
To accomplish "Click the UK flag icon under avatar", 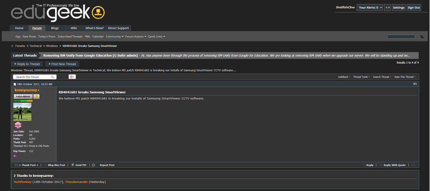I will 18,126.
